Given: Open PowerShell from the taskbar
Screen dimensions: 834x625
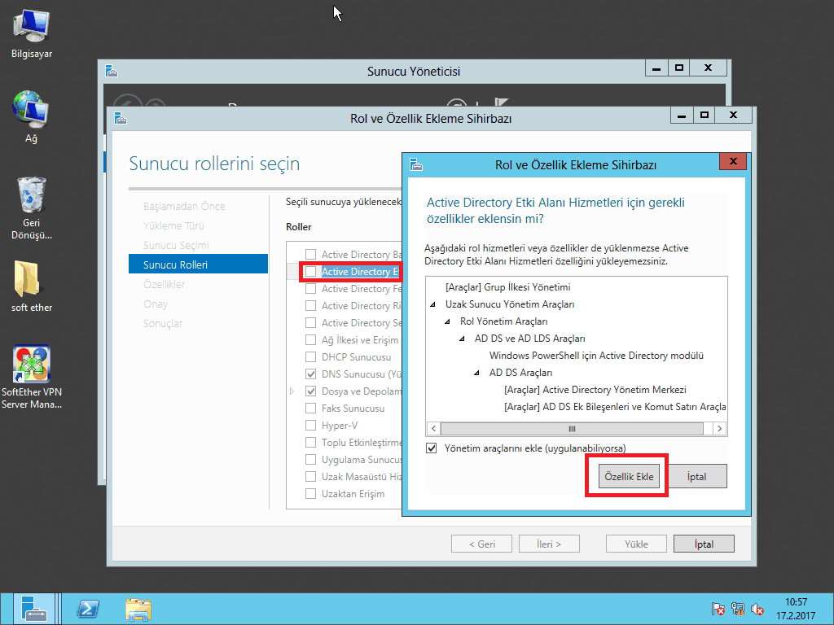Looking at the screenshot, I should click(88, 609).
